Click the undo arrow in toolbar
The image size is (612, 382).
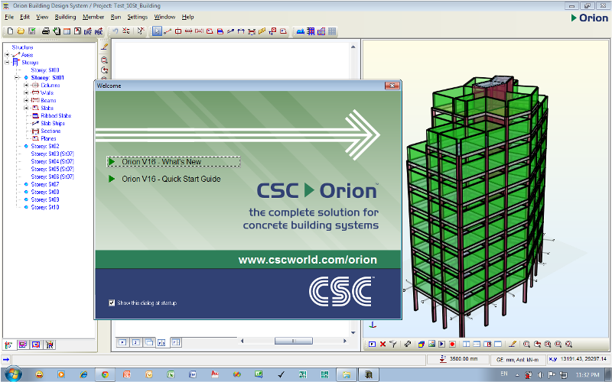pyautogui.click(x=116, y=31)
